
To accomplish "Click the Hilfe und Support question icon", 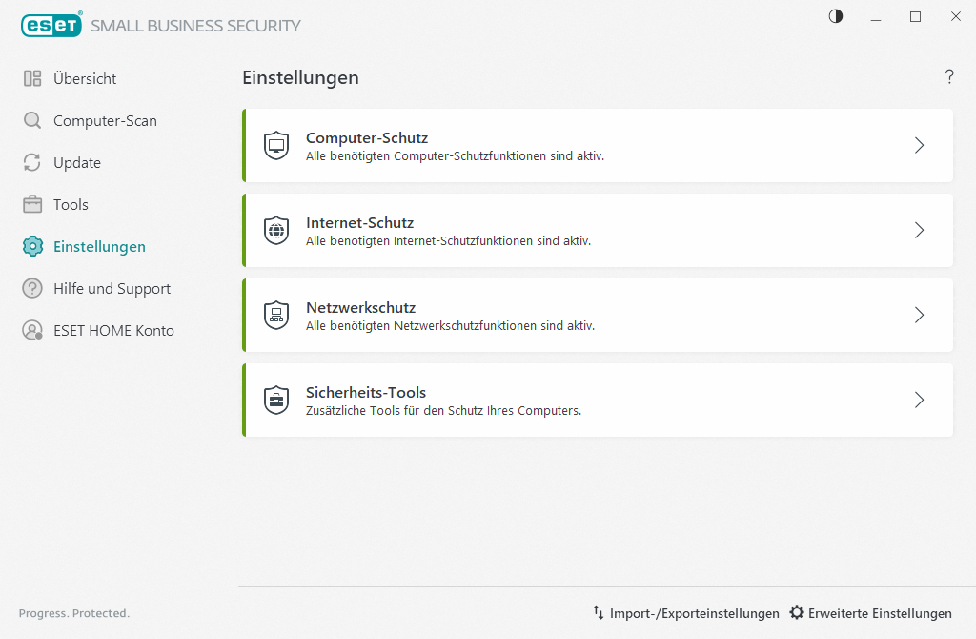I will pos(32,289).
